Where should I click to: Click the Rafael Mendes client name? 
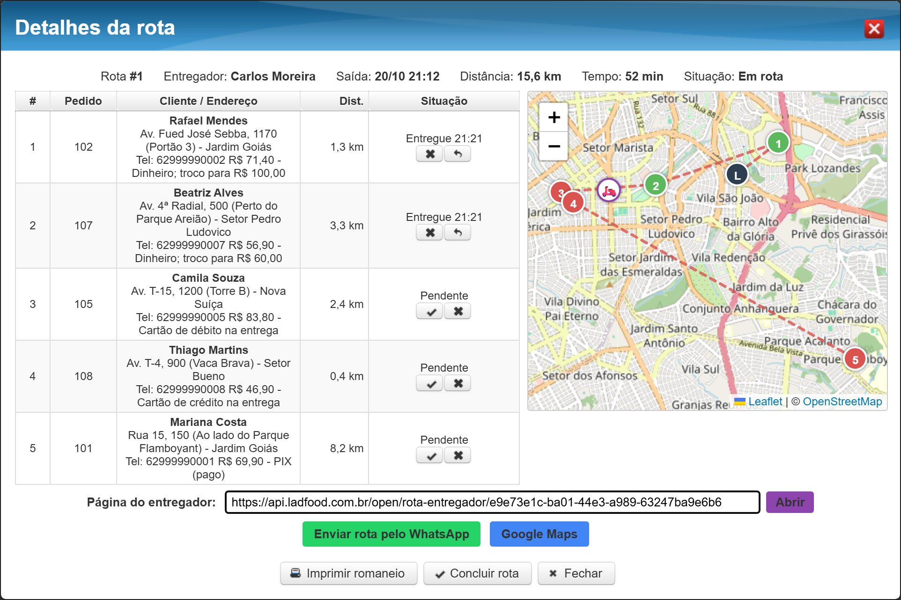pyautogui.click(x=208, y=121)
